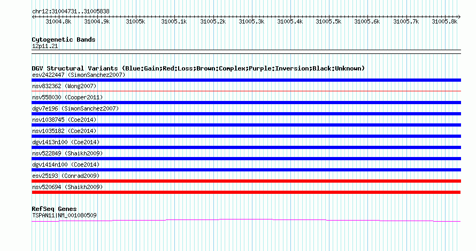Click the Cytogenetic Bands track title
This screenshot has height=251, width=476.
click(x=64, y=40)
